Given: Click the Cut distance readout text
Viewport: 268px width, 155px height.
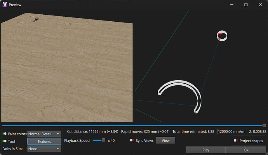Looking at the screenshot, I should pyautogui.click(x=92, y=132).
